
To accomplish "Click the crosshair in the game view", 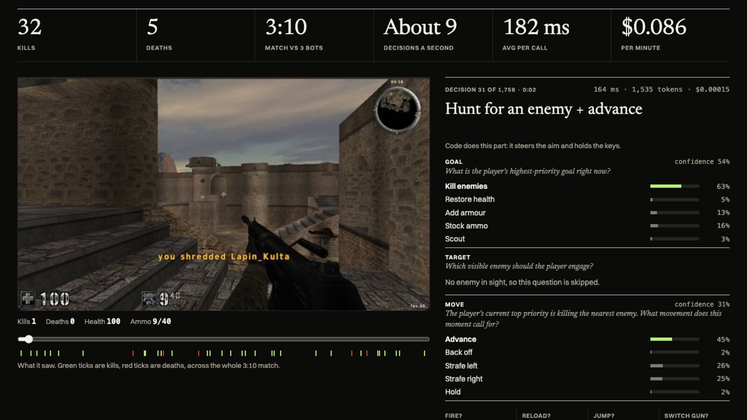I will [224, 194].
